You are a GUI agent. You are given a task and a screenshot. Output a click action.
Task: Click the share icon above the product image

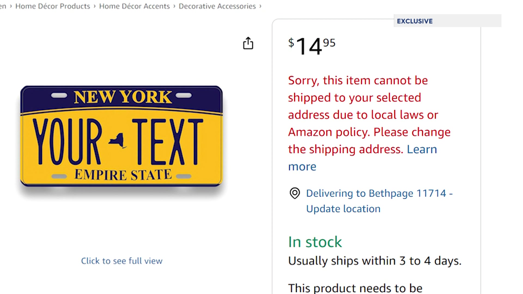[x=248, y=43]
